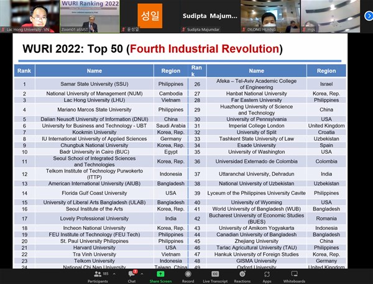373x284 pixels.
Task: Click the orange 성일 participant tile
Action: click(x=149, y=16)
